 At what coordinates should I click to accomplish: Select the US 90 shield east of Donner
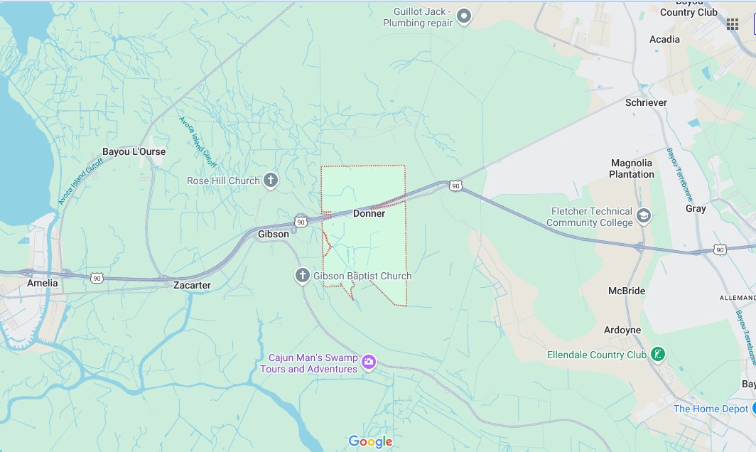455,185
